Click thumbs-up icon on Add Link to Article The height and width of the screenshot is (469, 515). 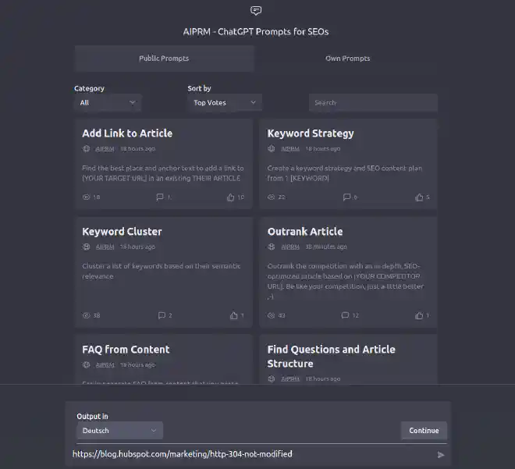(x=231, y=197)
